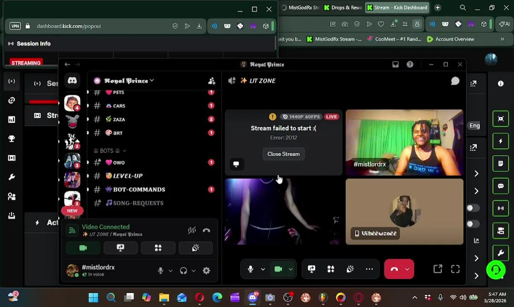Screen dimensions: 514x307
Task: Open activities from voice panel
Action: tap(158, 248)
